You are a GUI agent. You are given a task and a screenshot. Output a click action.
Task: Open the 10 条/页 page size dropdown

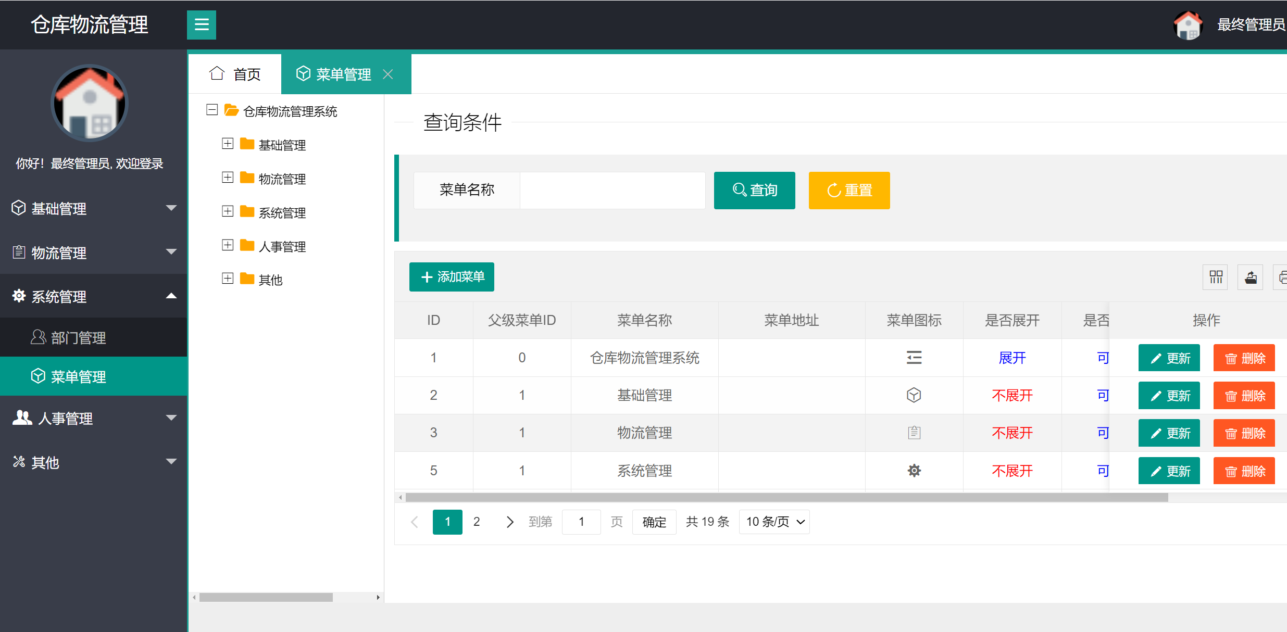click(774, 522)
